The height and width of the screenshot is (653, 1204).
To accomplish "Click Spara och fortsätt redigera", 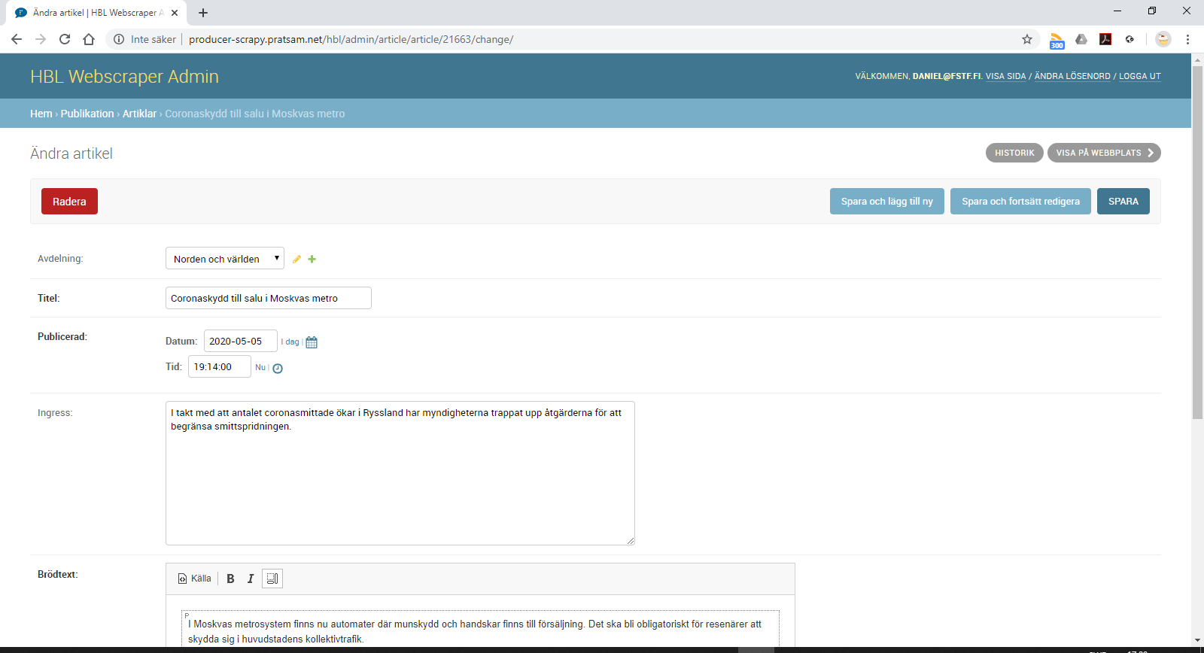I will click(1020, 202).
